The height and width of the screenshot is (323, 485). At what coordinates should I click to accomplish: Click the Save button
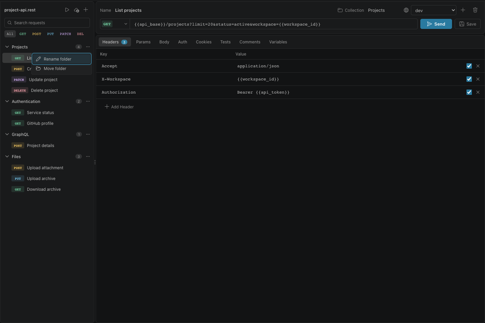(467, 24)
